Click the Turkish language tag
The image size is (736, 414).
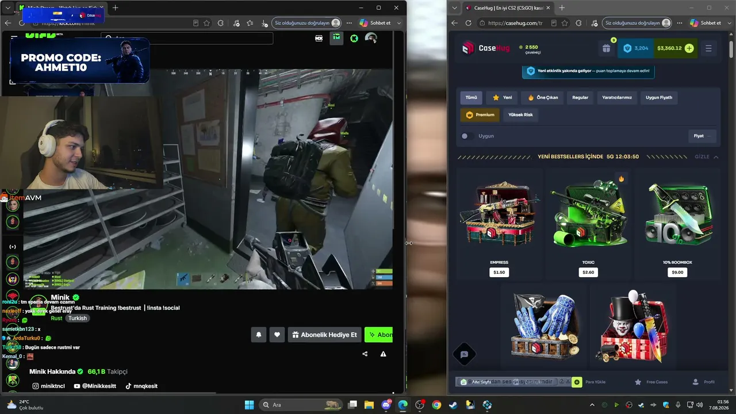coord(78,318)
